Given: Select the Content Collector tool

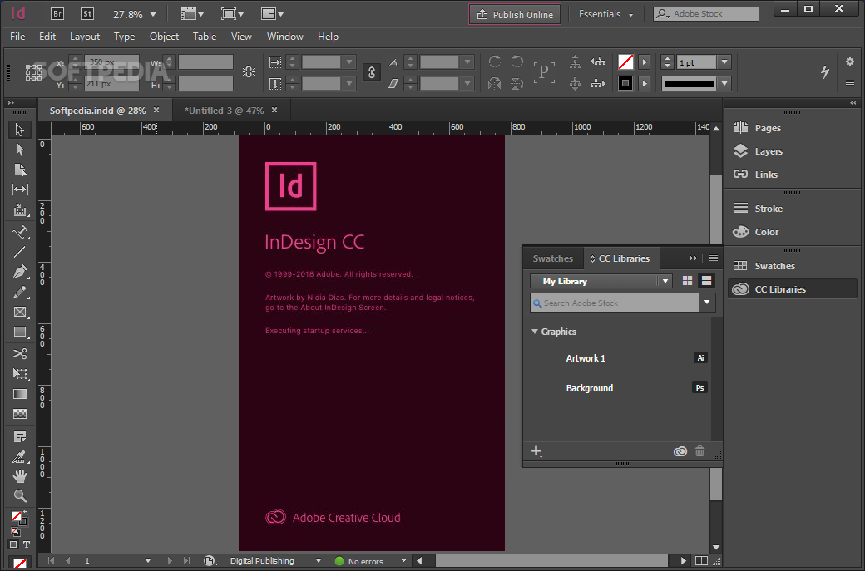Looking at the screenshot, I should coord(20,210).
